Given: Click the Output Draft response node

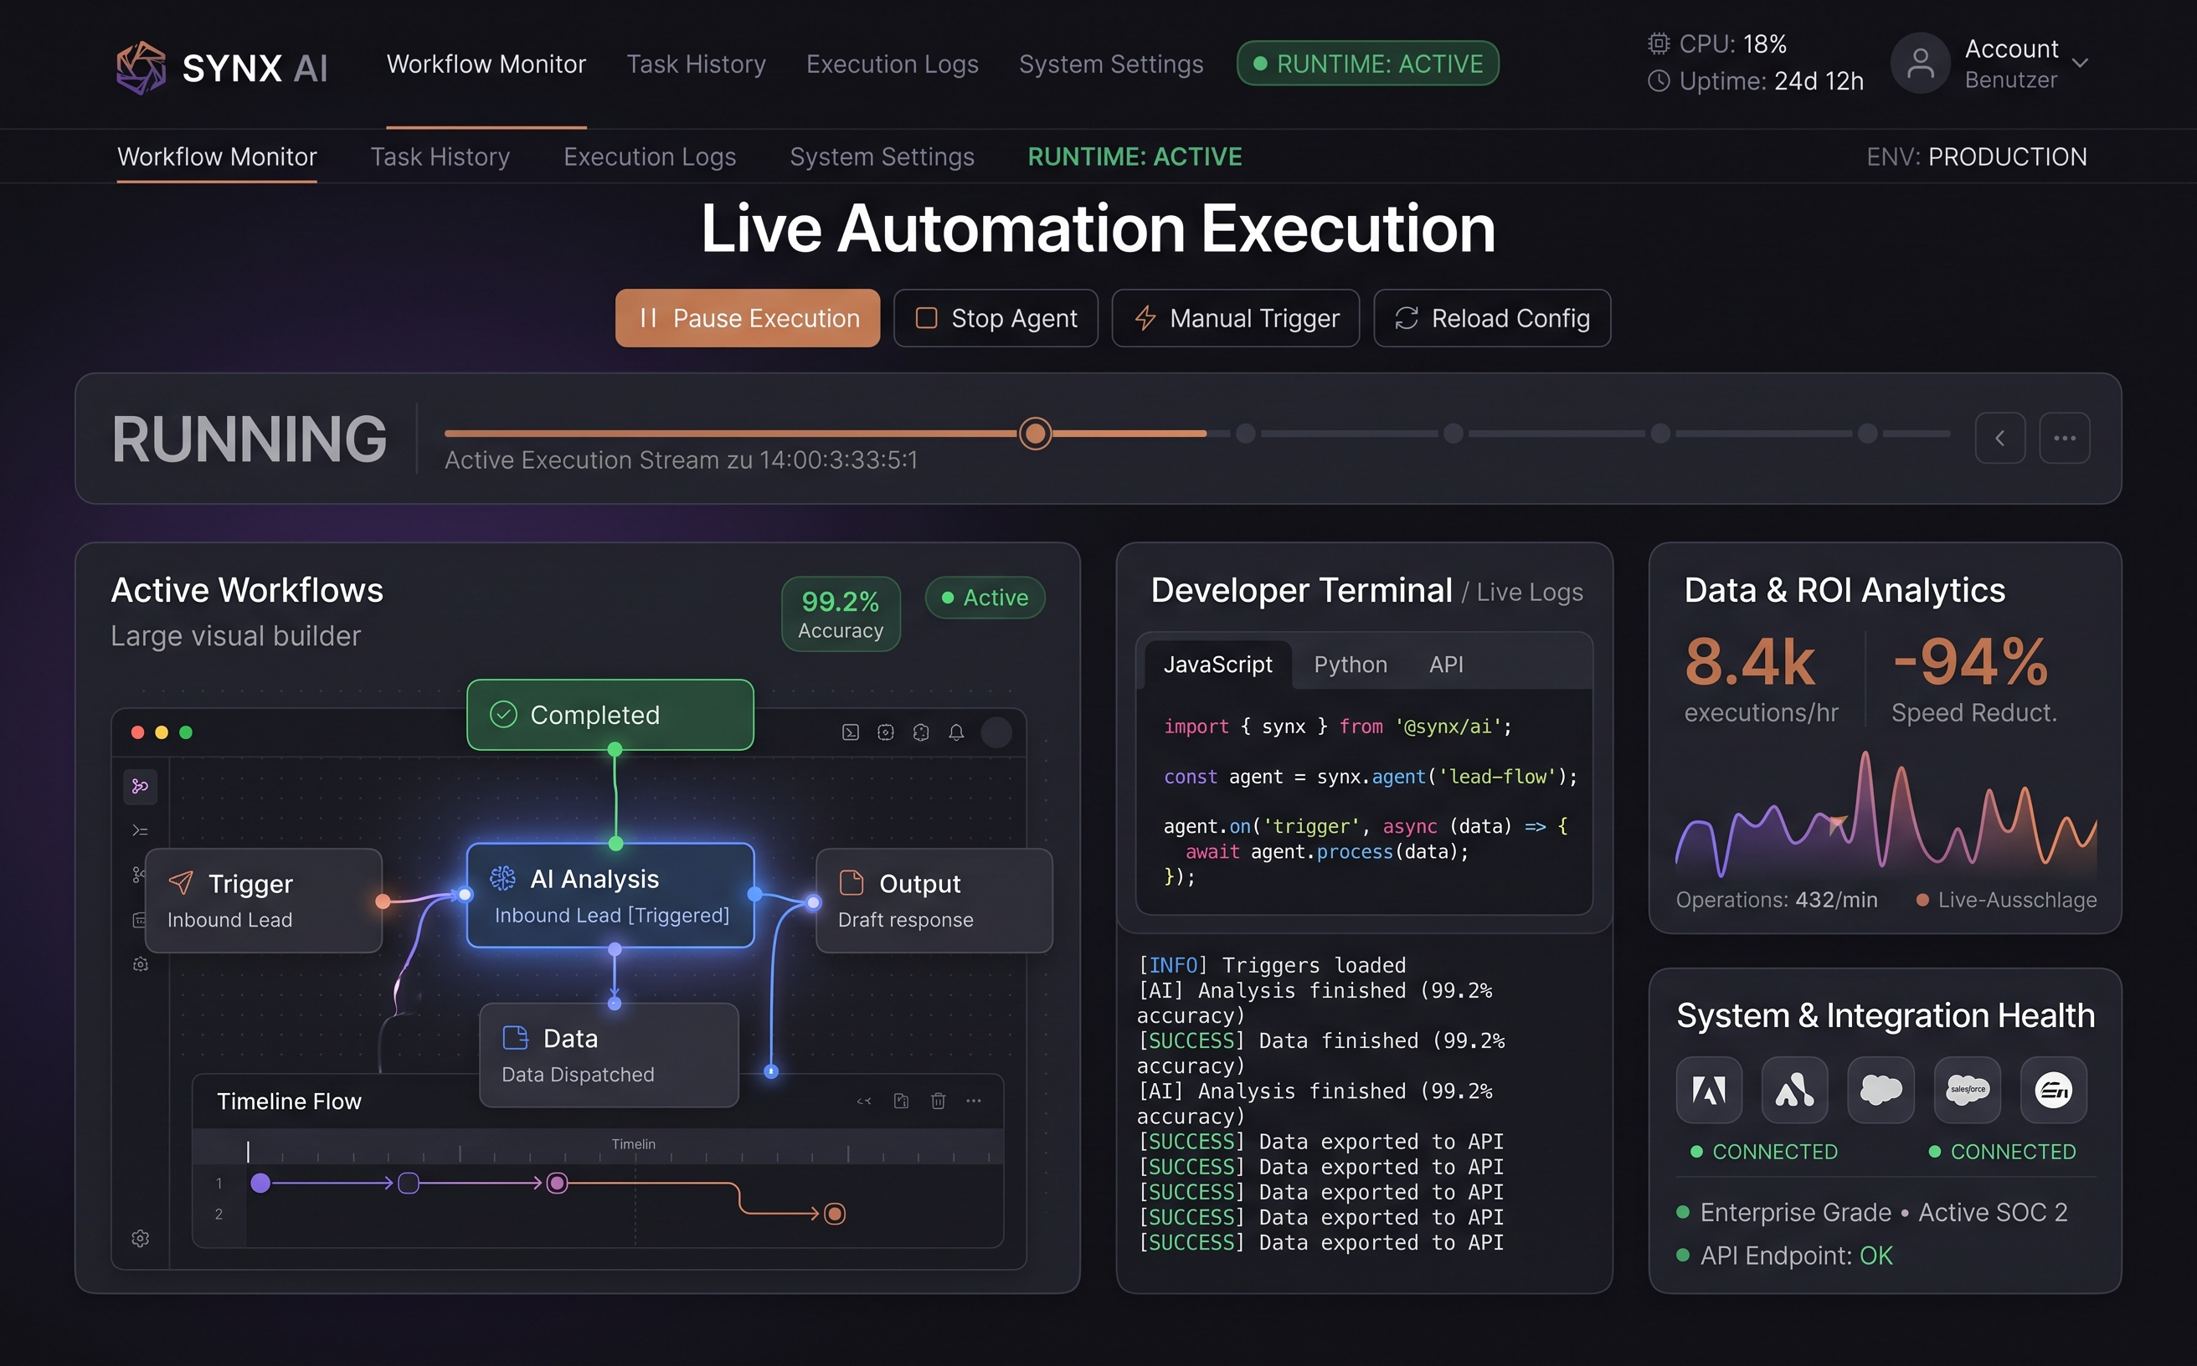Looking at the screenshot, I should (934, 901).
